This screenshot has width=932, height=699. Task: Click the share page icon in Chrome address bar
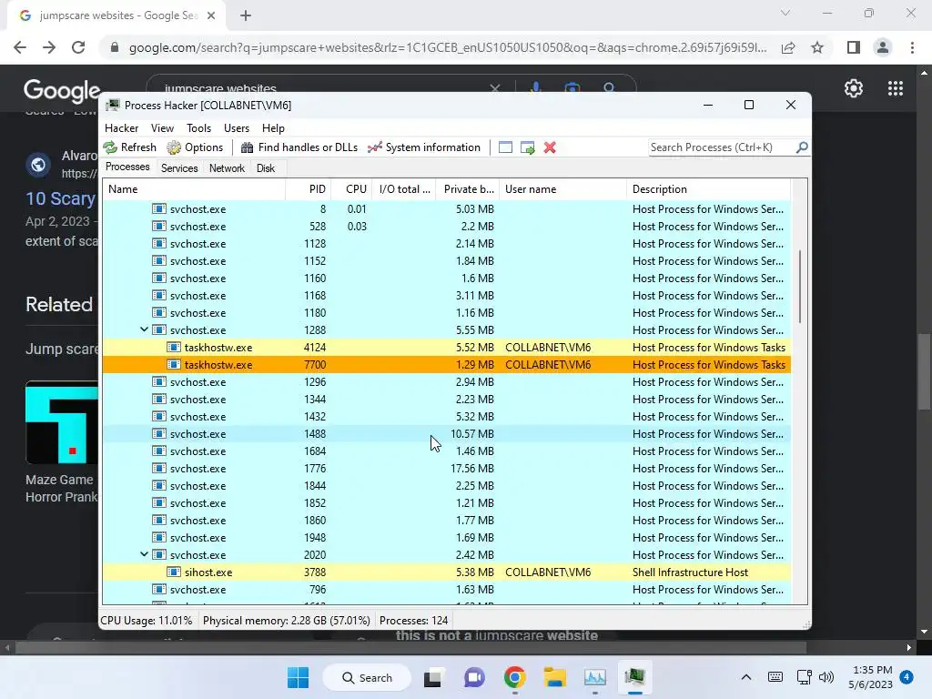[x=788, y=47]
